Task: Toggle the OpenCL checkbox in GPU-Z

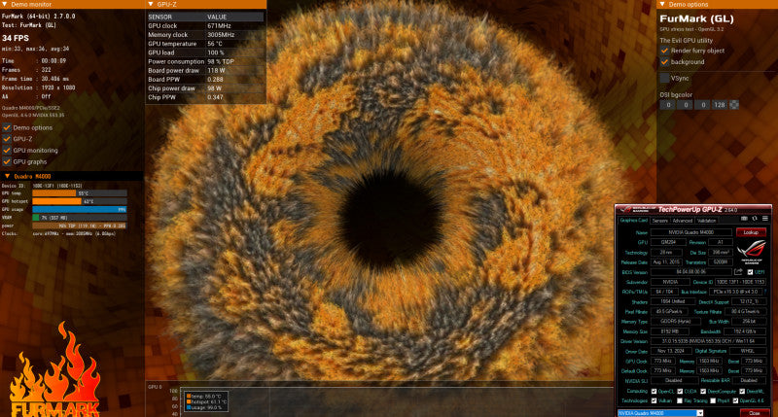Action: click(654, 391)
